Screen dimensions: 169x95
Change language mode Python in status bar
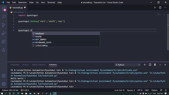pyautogui.click(x=154, y=90)
